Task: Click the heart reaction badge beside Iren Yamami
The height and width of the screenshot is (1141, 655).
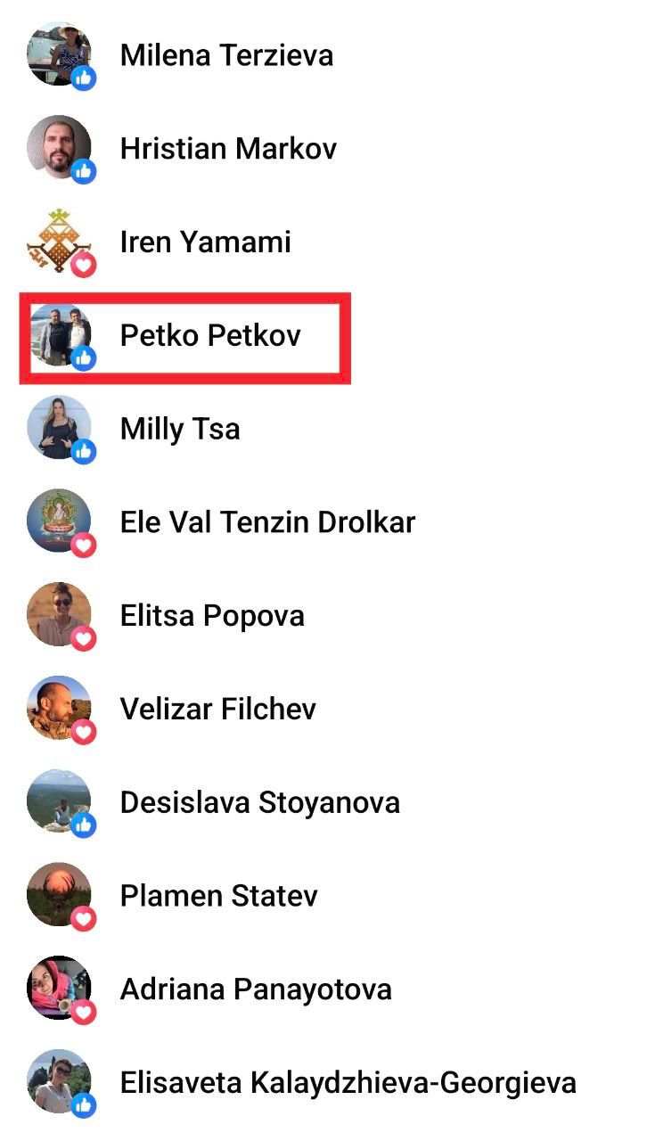Action: click(84, 264)
